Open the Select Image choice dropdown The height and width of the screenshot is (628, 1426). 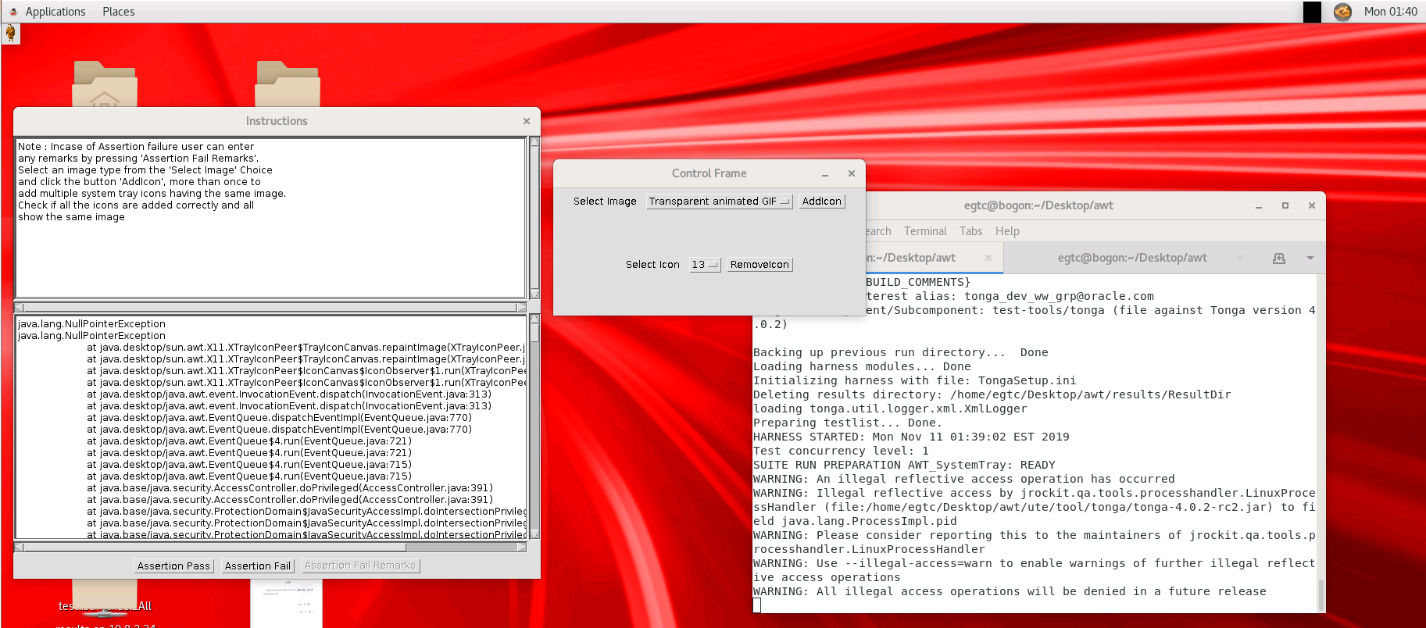(719, 202)
